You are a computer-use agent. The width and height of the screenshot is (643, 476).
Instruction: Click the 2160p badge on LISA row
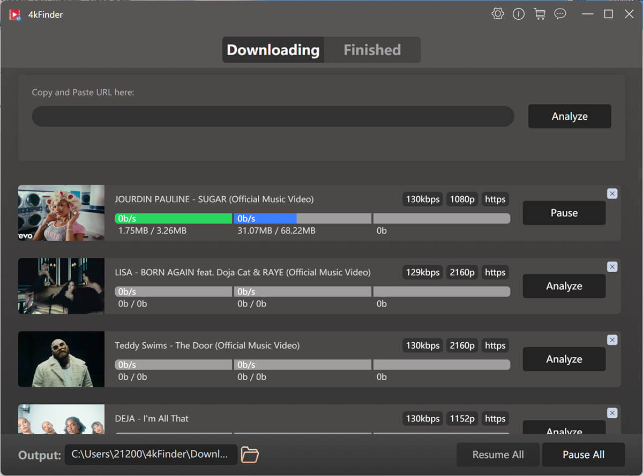462,272
